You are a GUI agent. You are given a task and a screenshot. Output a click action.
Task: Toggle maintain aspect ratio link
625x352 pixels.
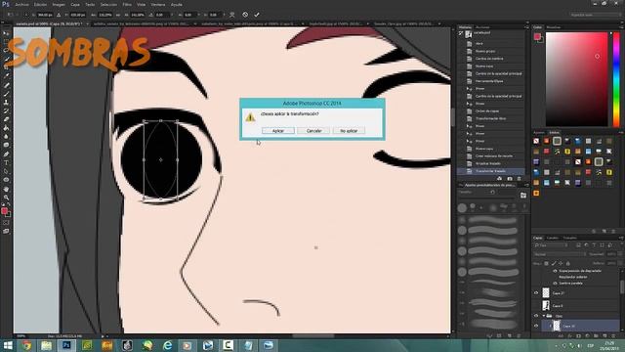[x=118, y=15]
